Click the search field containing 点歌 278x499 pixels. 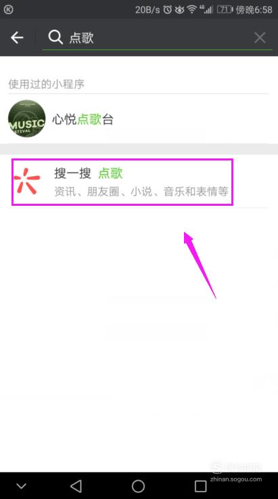pos(157,38)
